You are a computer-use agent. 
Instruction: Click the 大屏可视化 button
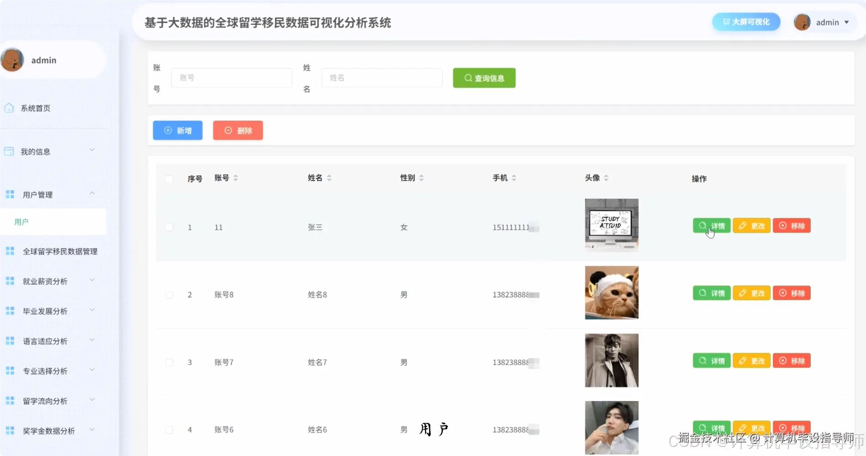pos(746,21)
